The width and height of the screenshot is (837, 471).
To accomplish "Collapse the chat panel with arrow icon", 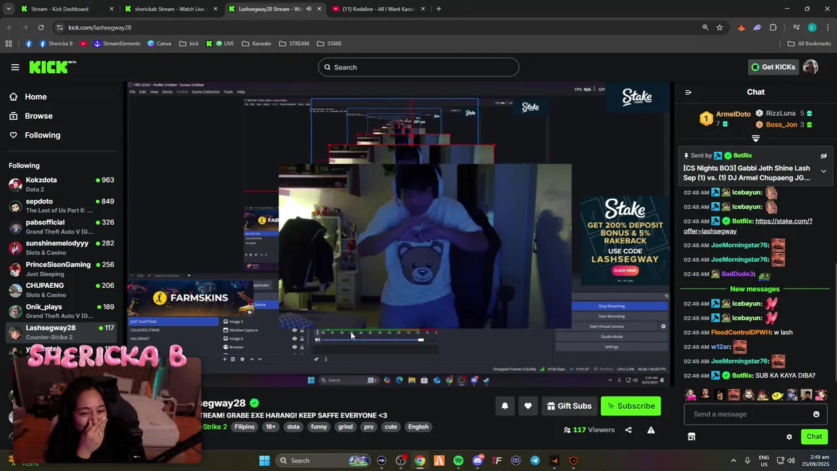I will pyautogui.click(x=688, y=92).
